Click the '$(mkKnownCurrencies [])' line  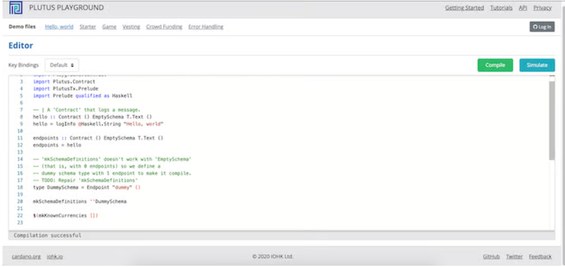[x=65, y=216]
